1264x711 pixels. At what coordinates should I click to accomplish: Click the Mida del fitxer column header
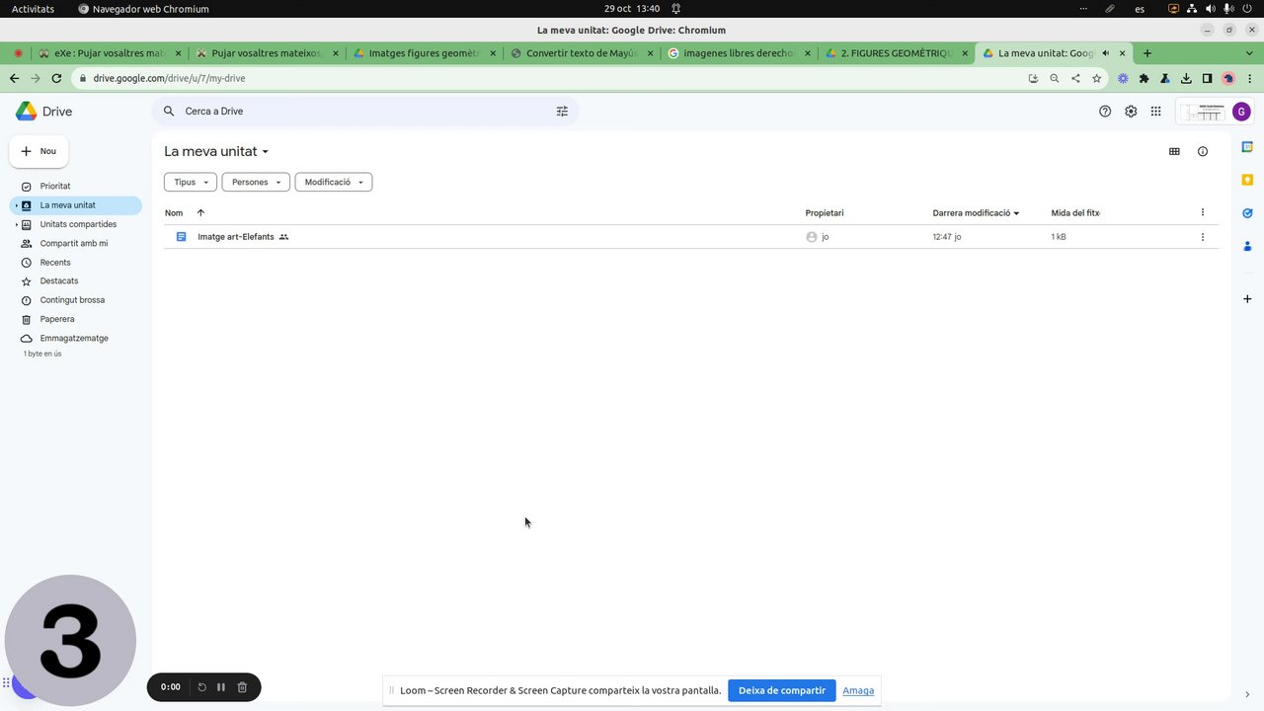(1075, 213)
